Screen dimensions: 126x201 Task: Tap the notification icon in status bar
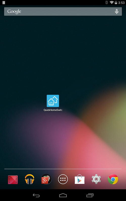[4, 3]
